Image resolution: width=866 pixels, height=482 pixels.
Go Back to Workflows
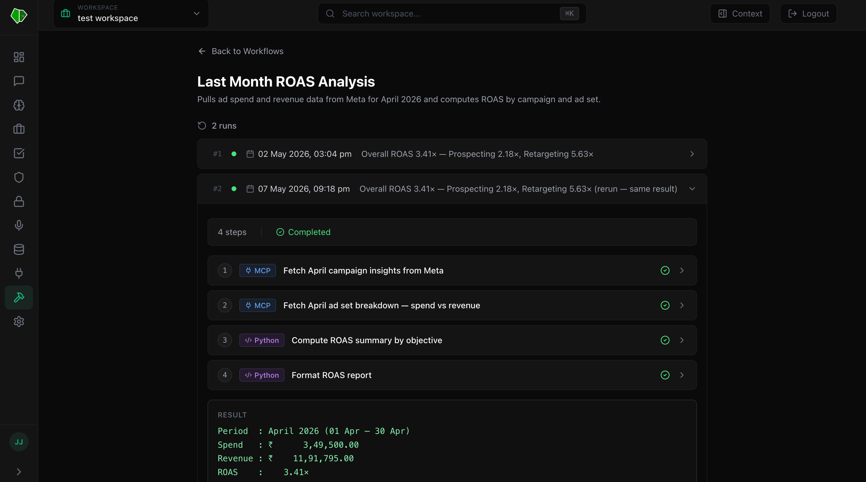click(241, 51)
